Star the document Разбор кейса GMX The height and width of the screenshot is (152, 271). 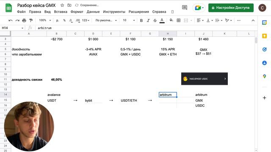pyautogui.click(x=62, y=5)
